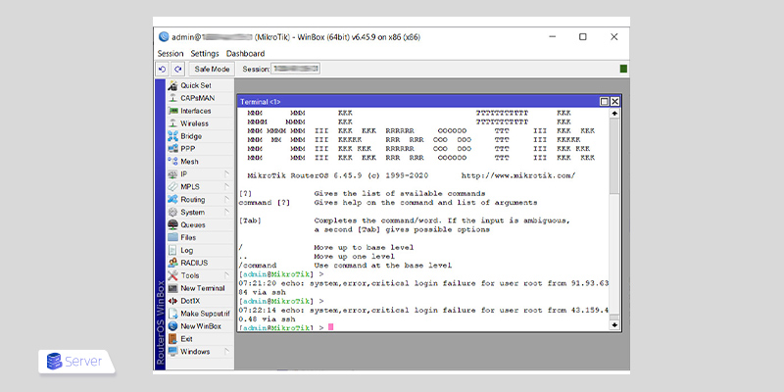Open the Queues icon

point(172,225)
